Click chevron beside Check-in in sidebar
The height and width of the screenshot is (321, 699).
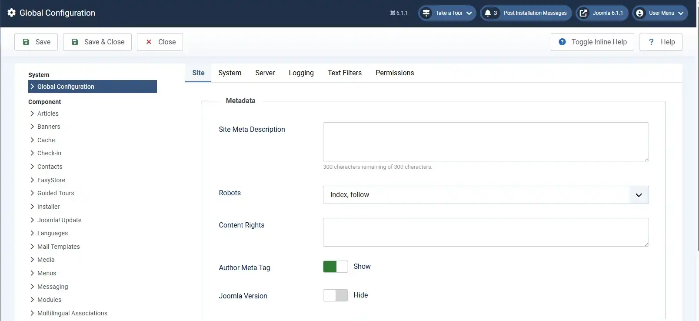[32, 153]
